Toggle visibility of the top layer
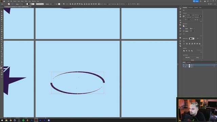This screenshot has width=217, height=122. (183, 65)
